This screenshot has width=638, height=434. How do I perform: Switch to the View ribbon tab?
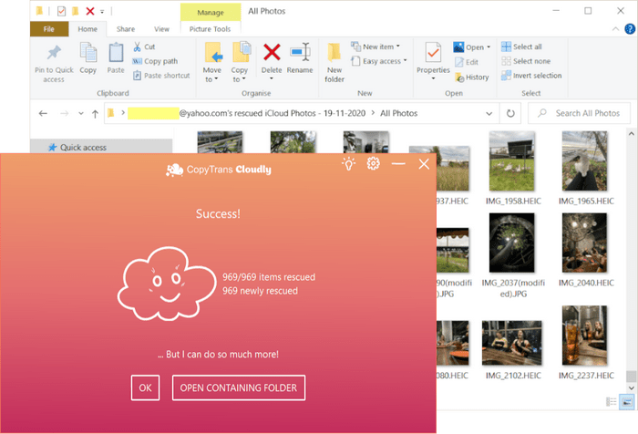(161, 29)
